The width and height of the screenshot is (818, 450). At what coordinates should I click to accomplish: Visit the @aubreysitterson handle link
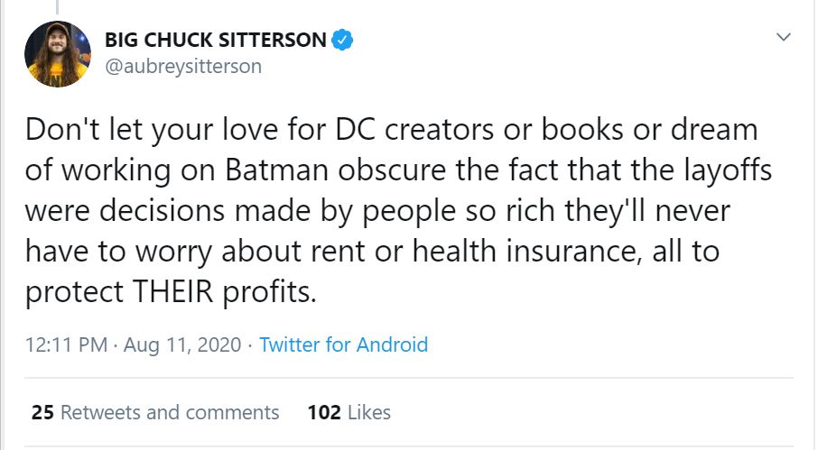pos(183,67)
